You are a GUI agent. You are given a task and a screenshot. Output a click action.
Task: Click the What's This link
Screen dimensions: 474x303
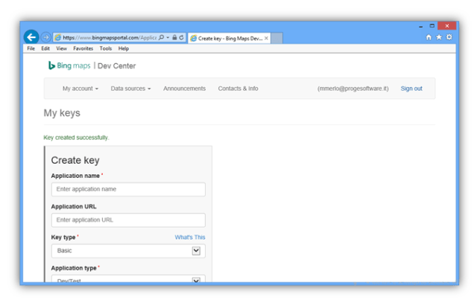[x=190, y=237]
